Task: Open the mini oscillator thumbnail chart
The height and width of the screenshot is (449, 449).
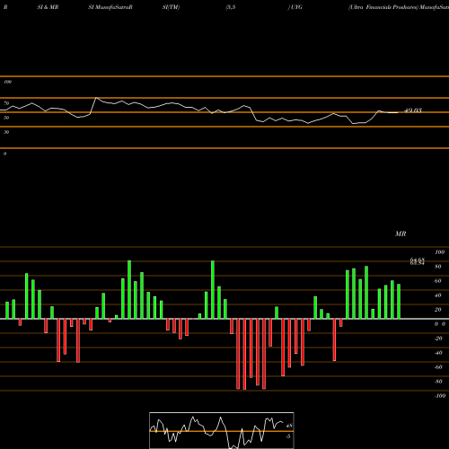Action: (x=222, y=430)
